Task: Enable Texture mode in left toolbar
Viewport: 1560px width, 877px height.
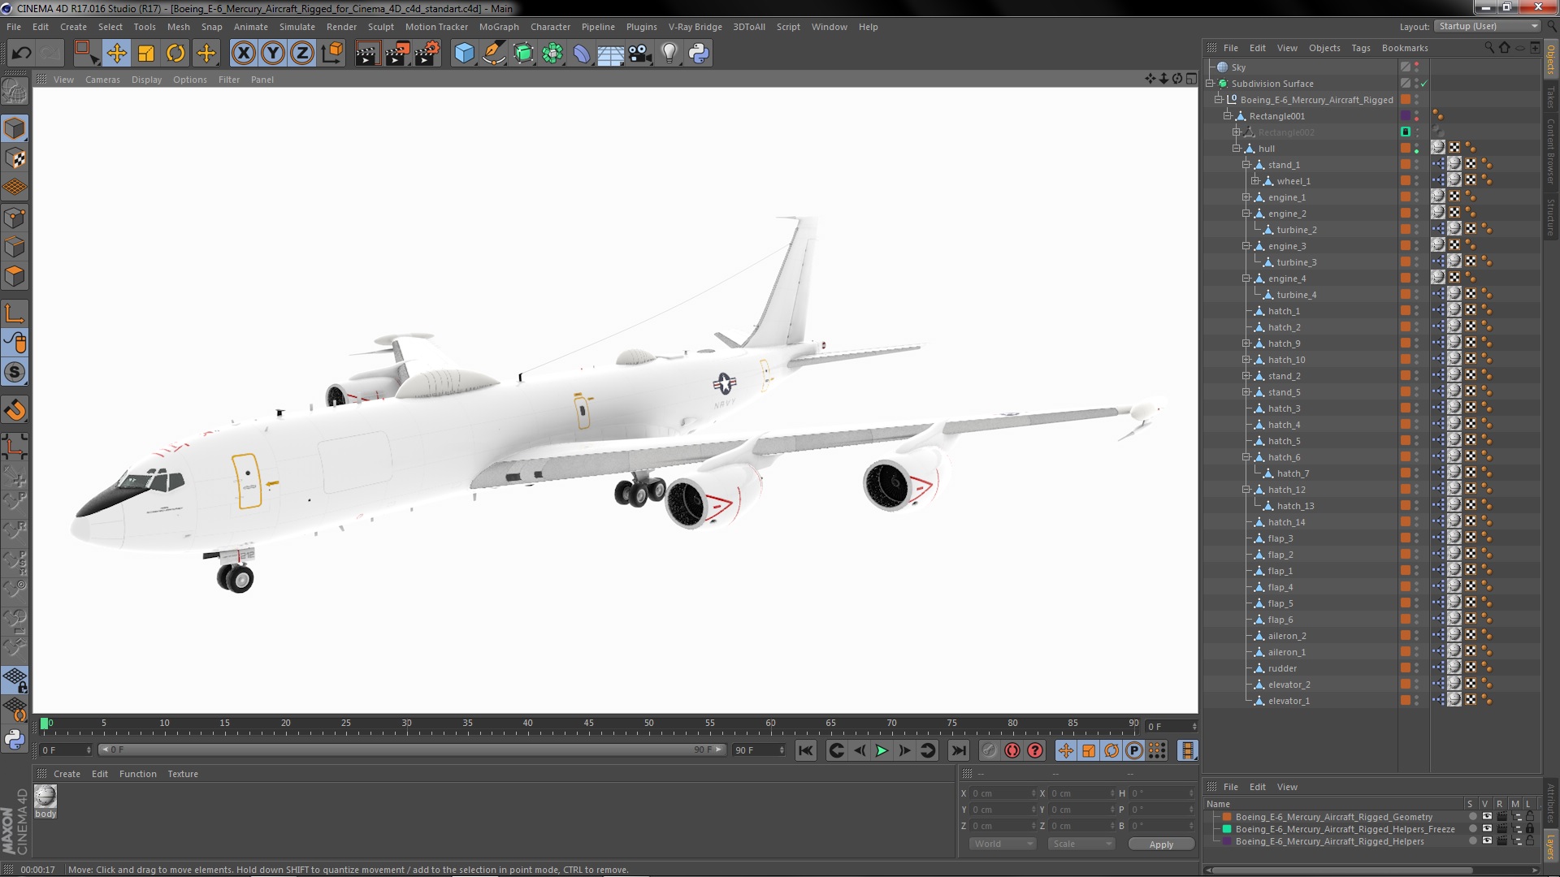Action: 15,158
